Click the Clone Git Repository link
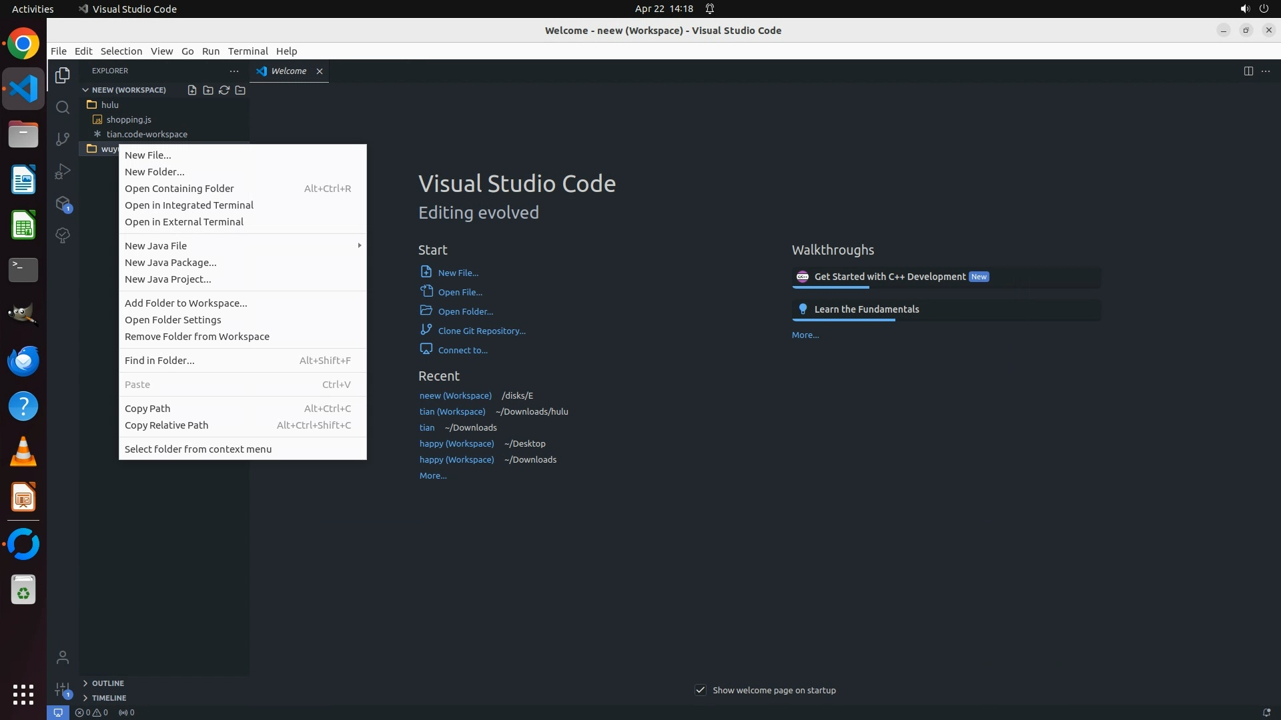Viewport: 1281px width, 720px height. 481,331
